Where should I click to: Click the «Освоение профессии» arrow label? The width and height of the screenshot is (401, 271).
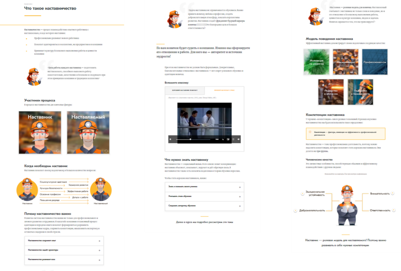(x=50, y=195)
